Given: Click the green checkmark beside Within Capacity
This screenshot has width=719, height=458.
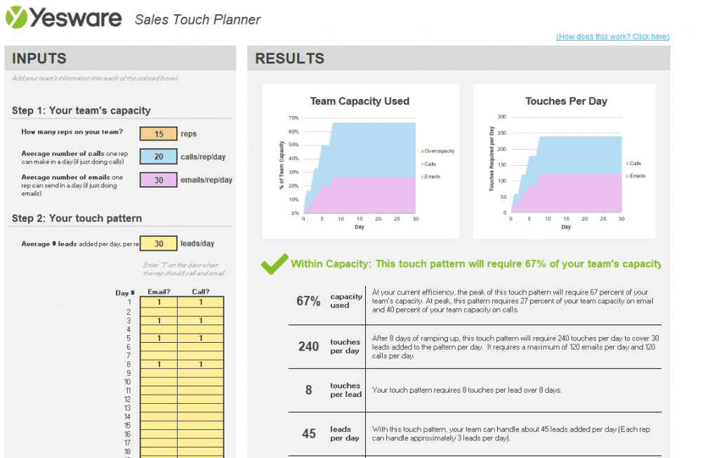Looking at the screenshot, I should (273, 266).
